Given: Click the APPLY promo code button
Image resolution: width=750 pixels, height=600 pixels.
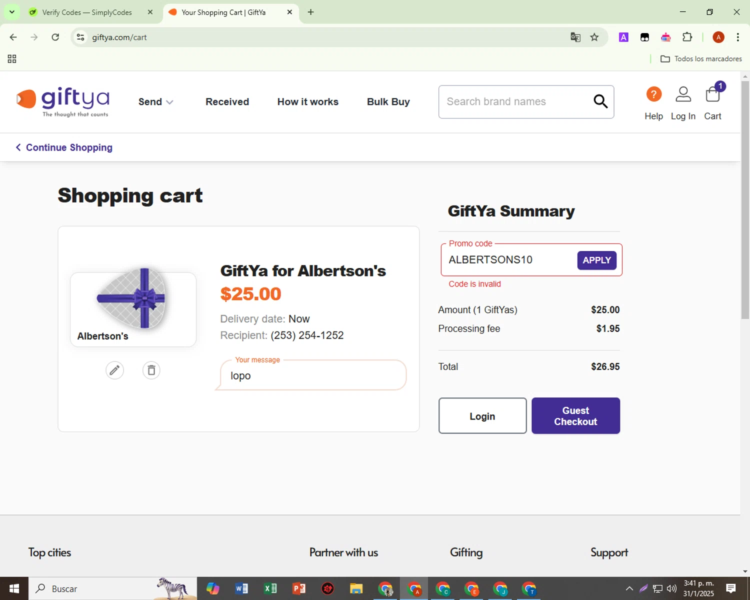Looking at the screenshot, I should 597,260.
